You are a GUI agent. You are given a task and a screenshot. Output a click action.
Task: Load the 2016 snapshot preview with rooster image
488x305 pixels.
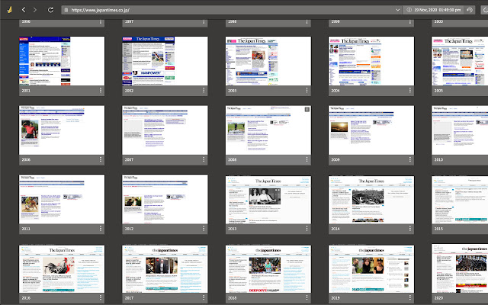coord(62,269)
